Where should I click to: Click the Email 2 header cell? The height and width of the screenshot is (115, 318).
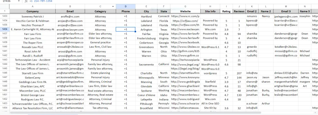point(252,11)
